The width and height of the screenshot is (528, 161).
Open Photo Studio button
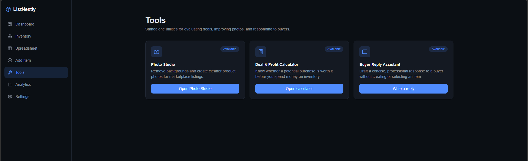tap(195, 89)
